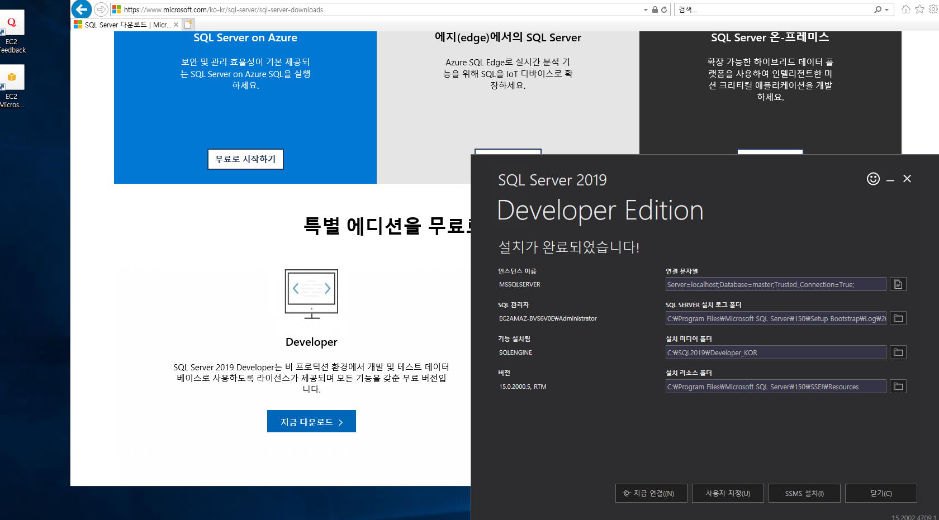Click the SSMS 설치(I) button
939x520 pixels.
click(x=804, y=493)
